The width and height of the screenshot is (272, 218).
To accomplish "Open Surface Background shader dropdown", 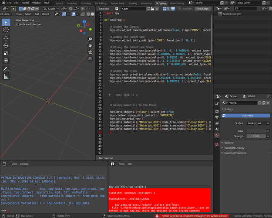I will pos(257,123).
